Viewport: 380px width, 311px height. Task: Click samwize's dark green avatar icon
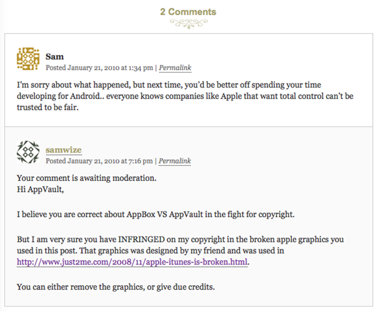tap(28, 152)
